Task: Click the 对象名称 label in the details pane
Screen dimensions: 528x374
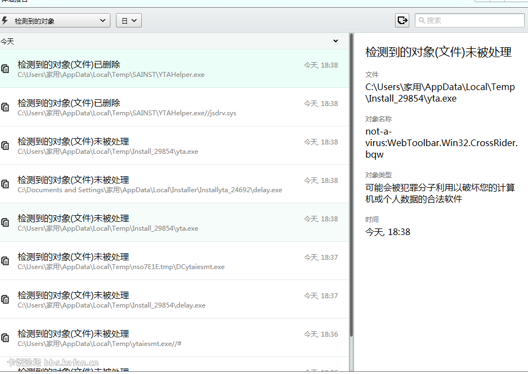Action: point(379,119)
